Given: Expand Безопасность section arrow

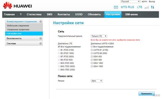Looking at the screenshot, I should (40, 38).
